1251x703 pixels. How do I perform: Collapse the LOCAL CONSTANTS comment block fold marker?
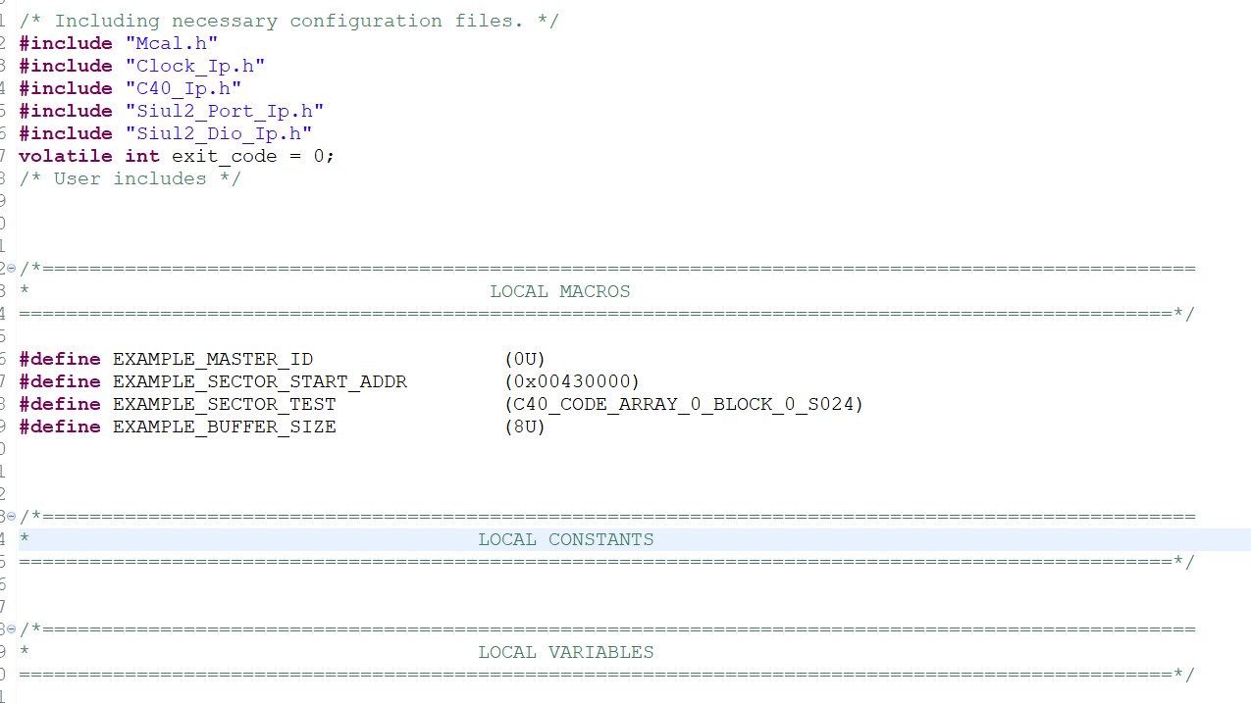12,517
